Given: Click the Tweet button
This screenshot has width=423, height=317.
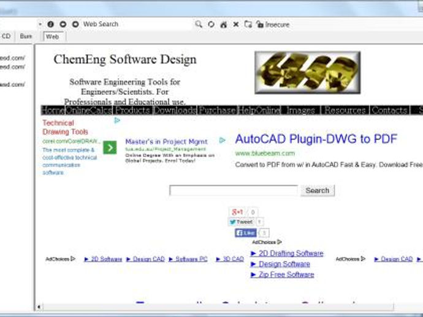Looking at the screenshot, I should point(241,222).
